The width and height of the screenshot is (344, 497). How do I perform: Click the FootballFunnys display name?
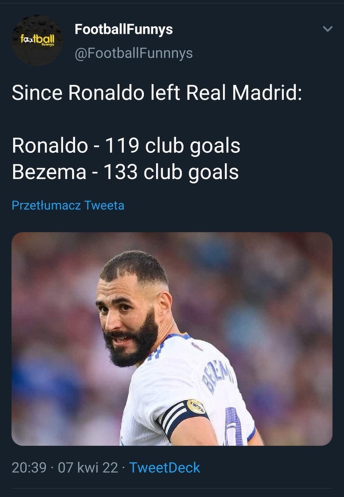(x=123, y=29)
